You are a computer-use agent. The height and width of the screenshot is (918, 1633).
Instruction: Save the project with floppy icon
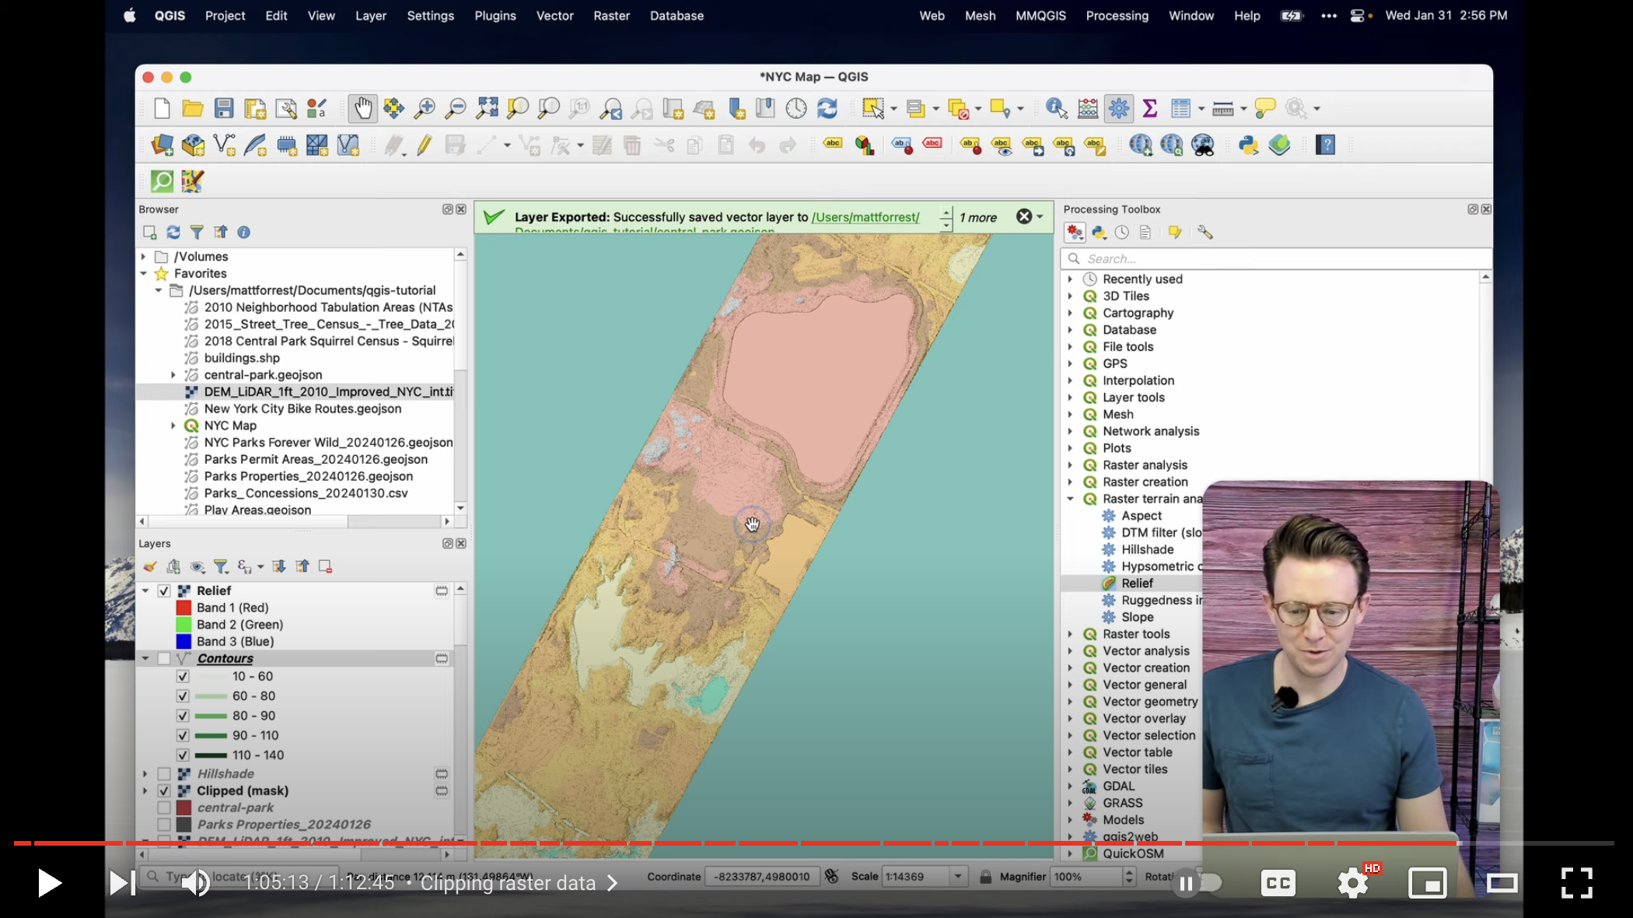click(x=224, y=108)
